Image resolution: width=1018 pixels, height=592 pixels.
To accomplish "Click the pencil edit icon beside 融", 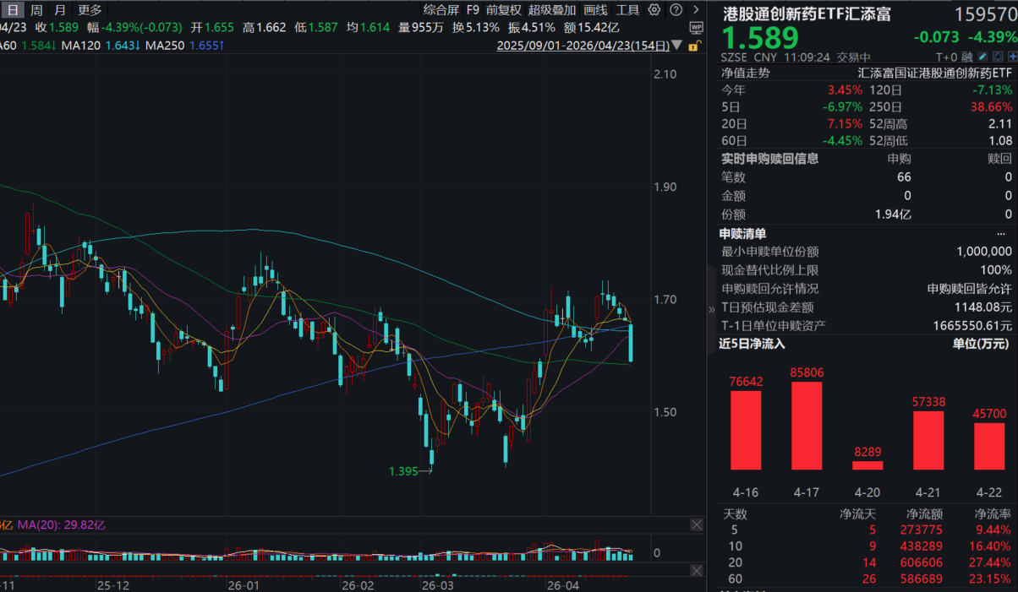I will pyautogui.click(x=982, y=57).
